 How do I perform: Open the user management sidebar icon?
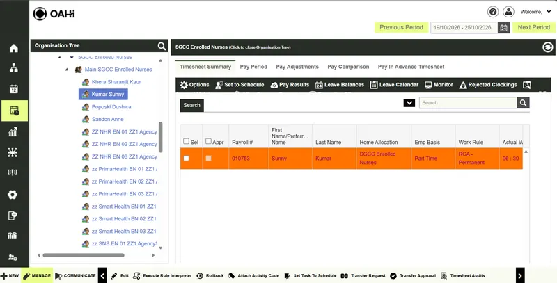pos(13,257)
